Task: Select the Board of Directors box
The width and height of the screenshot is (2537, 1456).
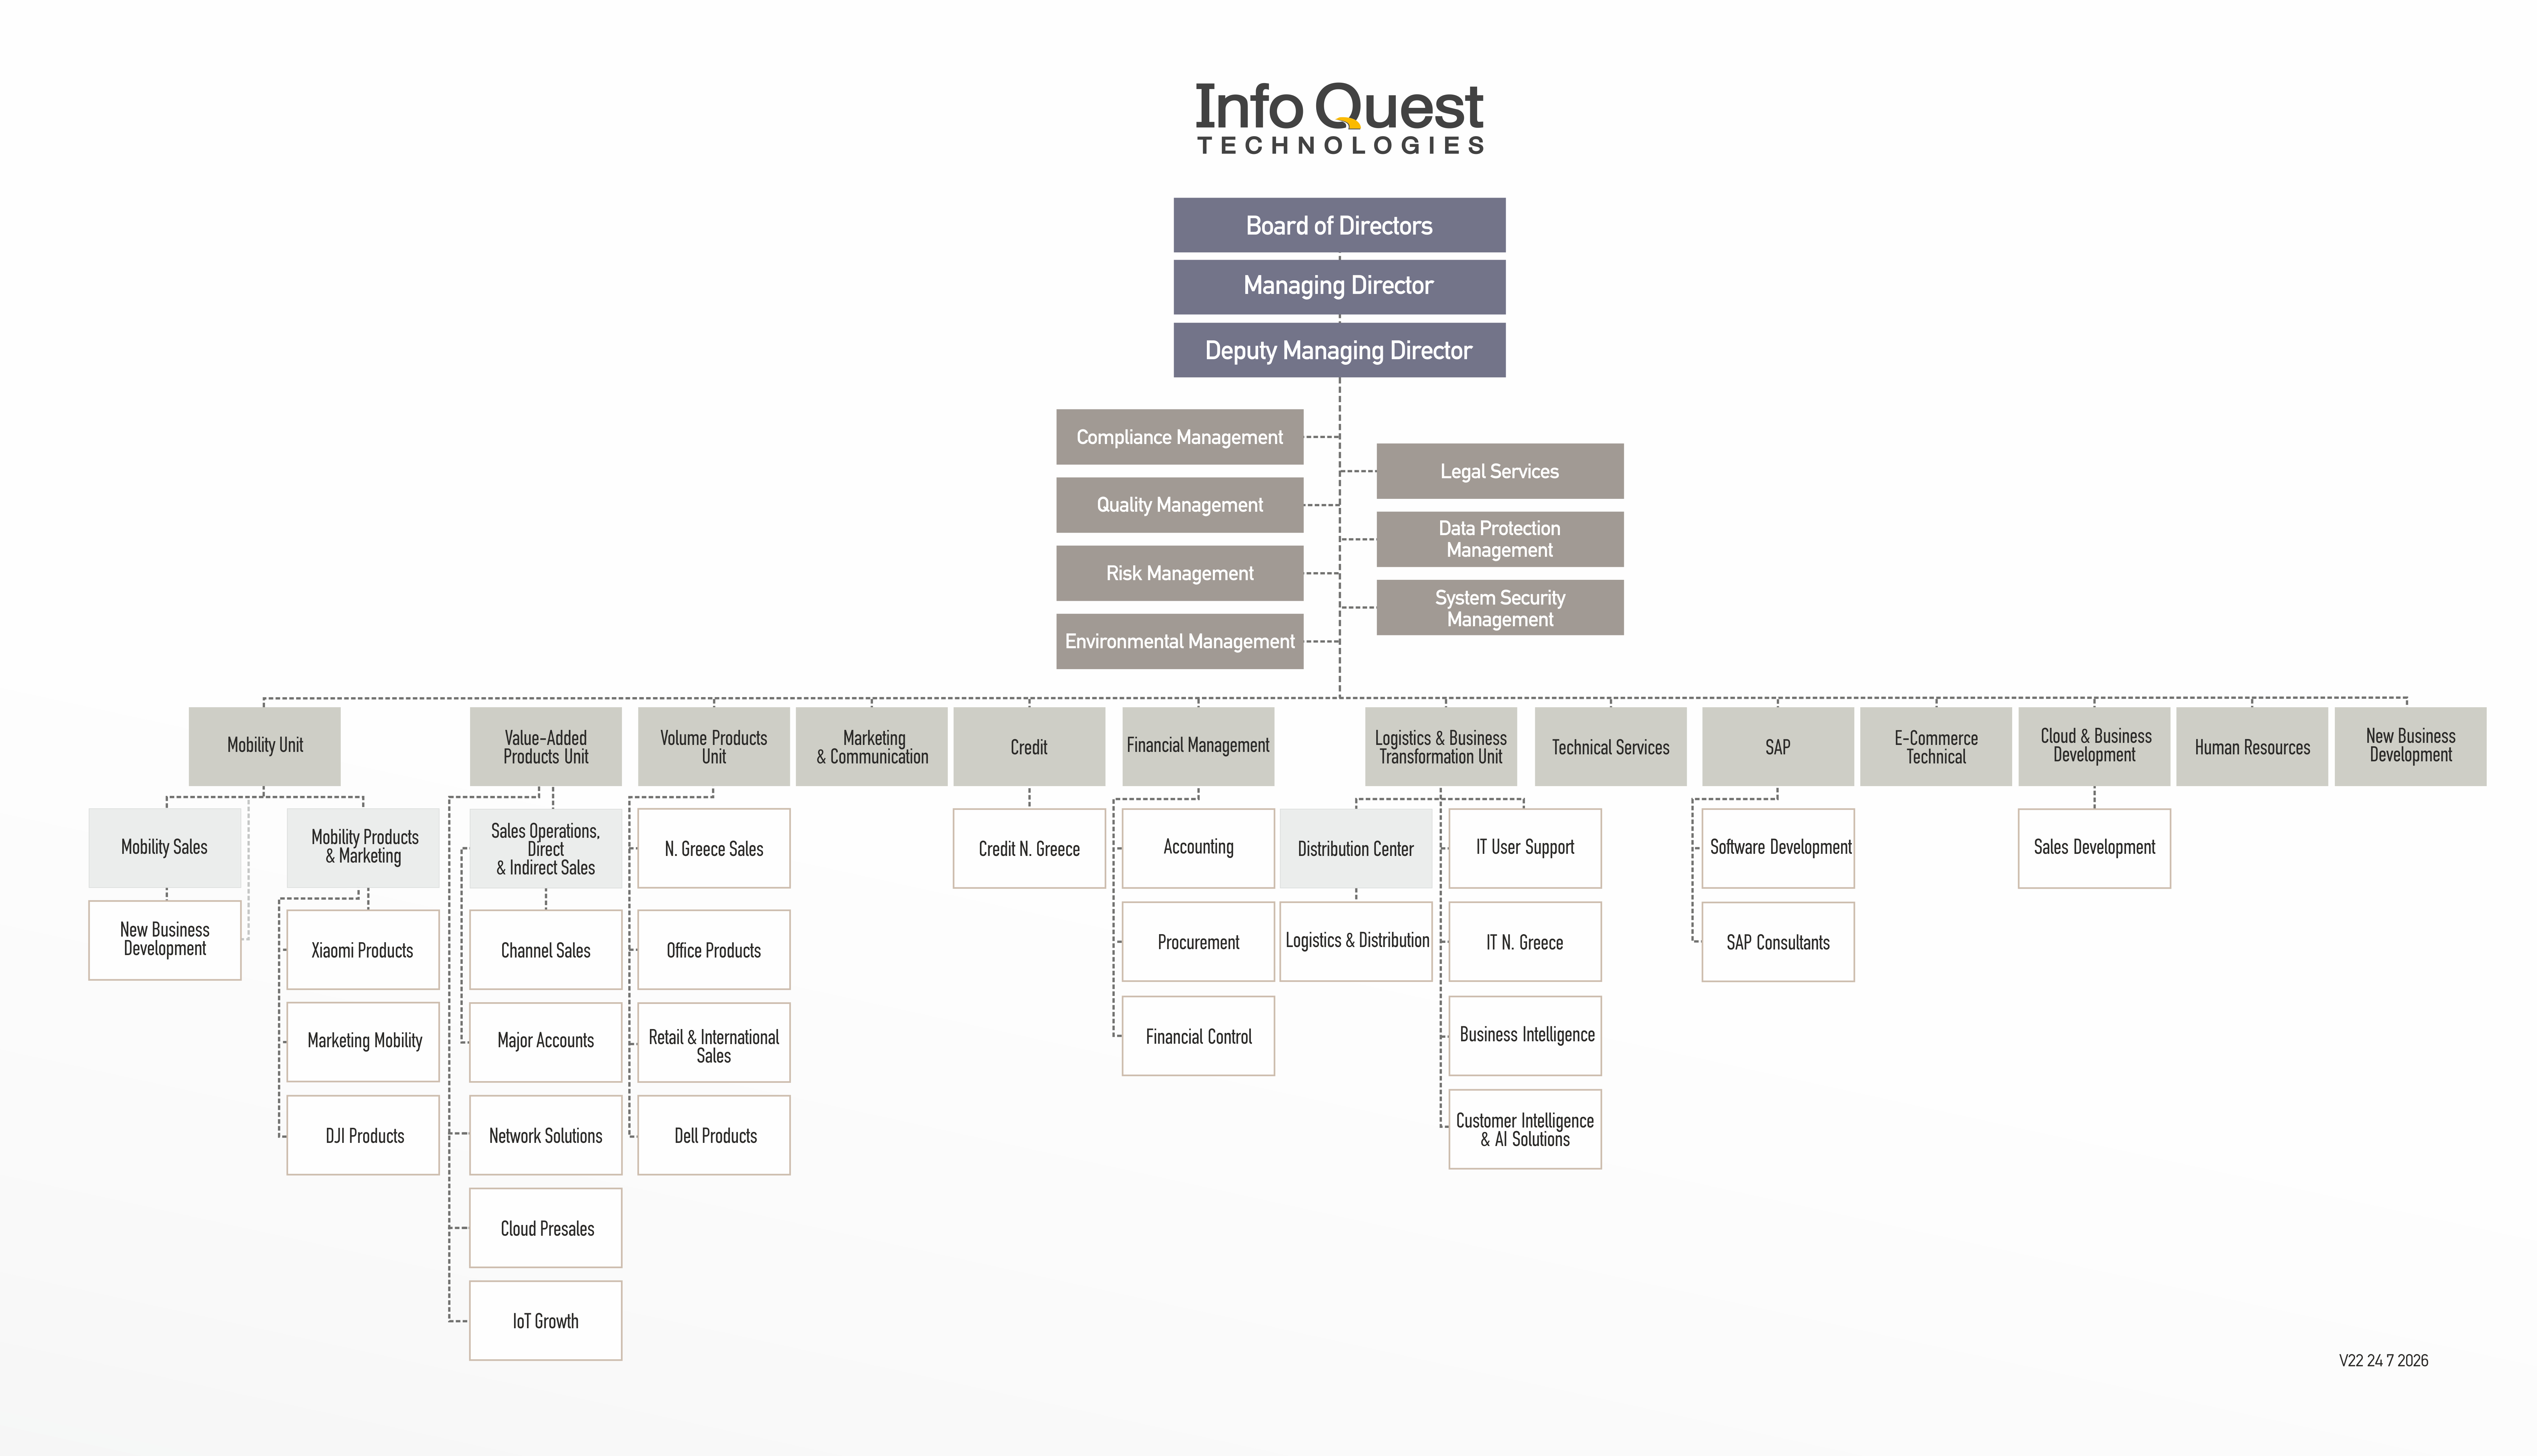Action: [x=1340, y=225]
